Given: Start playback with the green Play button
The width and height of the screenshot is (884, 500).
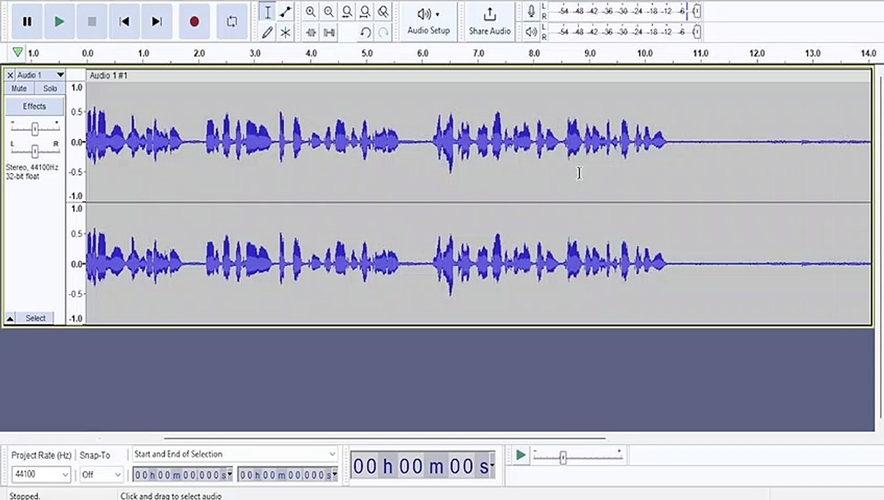Looking at the screenshot, I should coord(59,22).
